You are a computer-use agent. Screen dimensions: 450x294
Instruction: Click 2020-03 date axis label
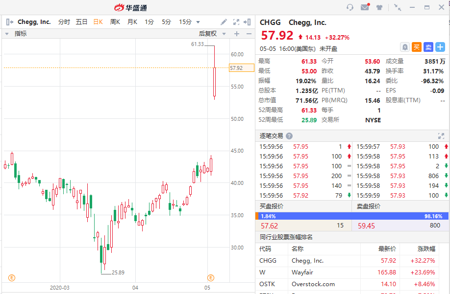pyautogui.click(x=59, y=288)
